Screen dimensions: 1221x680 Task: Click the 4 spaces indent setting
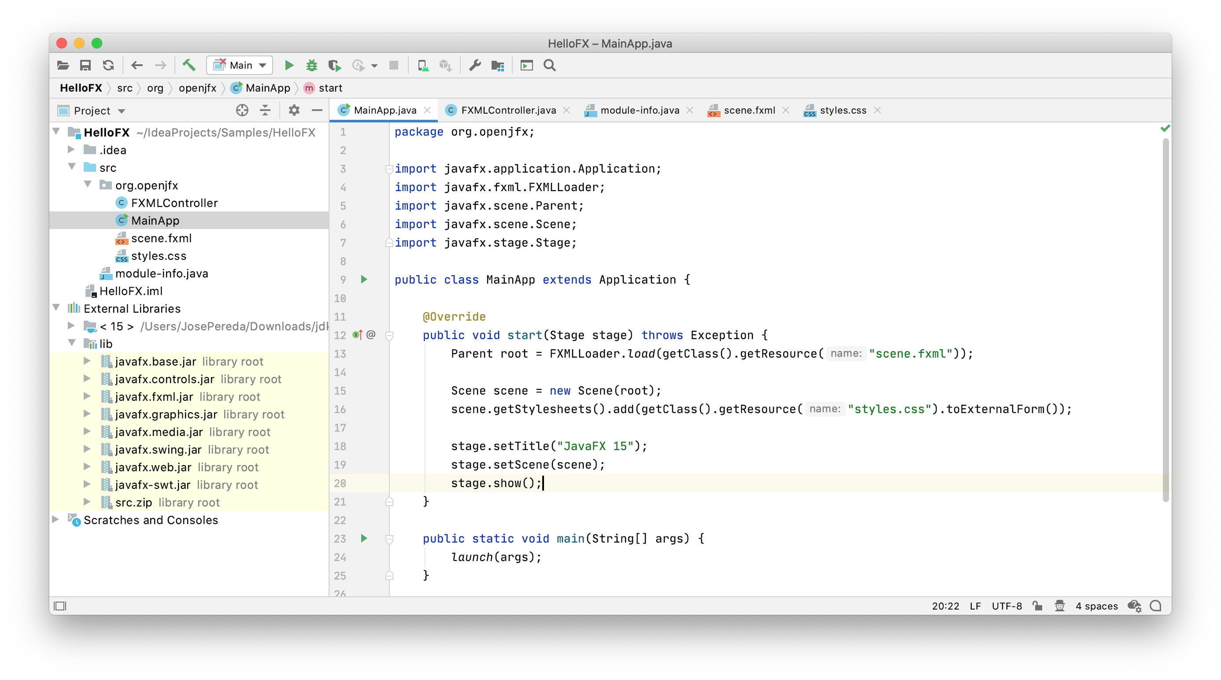point(1096,606)
